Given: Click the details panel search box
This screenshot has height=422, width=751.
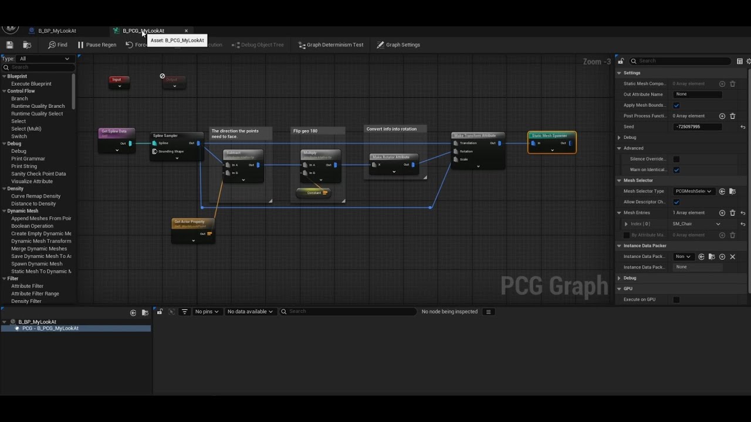Looking at the screenshot, I should coord(681,61).
